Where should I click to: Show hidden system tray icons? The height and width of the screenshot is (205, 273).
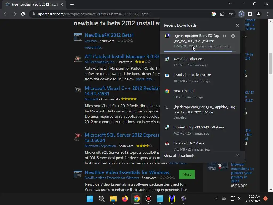[215, 199]
